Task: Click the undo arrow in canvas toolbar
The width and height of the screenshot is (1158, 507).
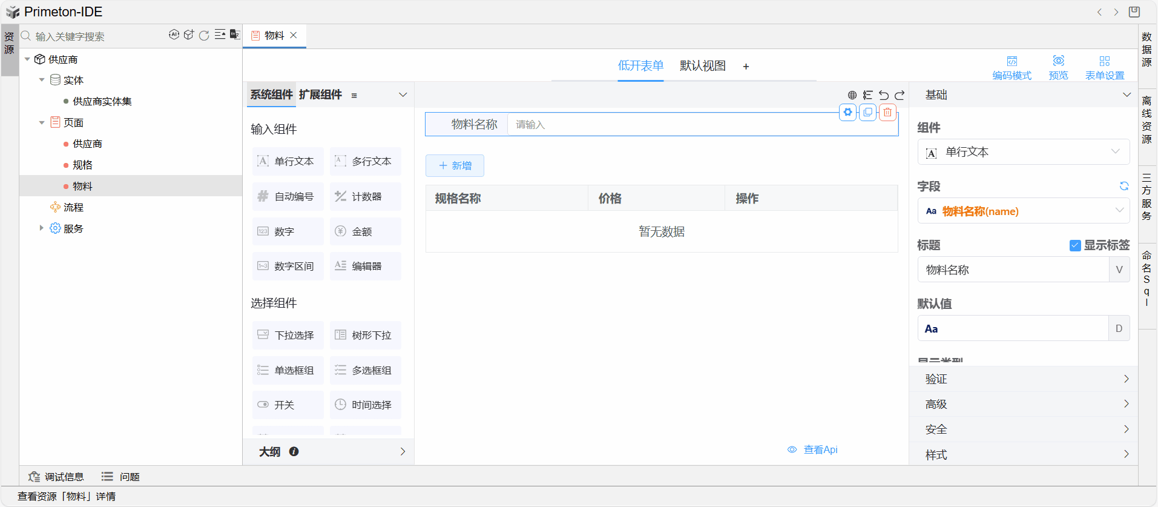Action: pyautogui.click(x=884, y=95)
